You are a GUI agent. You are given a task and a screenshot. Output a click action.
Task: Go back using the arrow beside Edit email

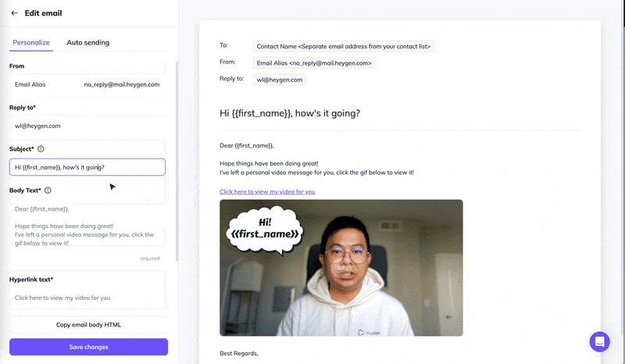tap(14, 13)
